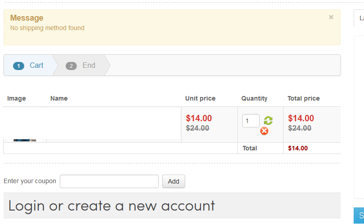Click the blue button at the right edge
Viewport: 364px width, 224px height.
coord(360,215)
